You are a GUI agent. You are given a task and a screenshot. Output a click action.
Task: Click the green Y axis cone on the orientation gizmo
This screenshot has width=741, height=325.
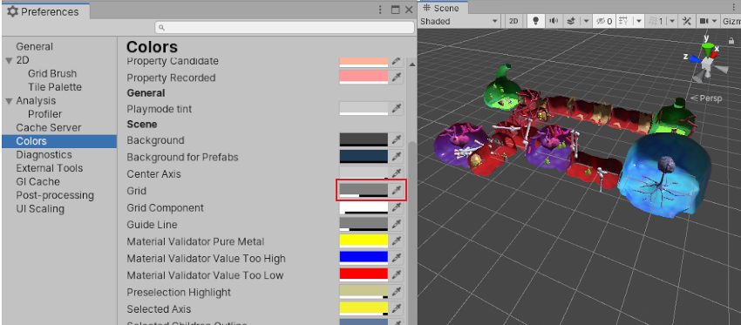[708, 49]
